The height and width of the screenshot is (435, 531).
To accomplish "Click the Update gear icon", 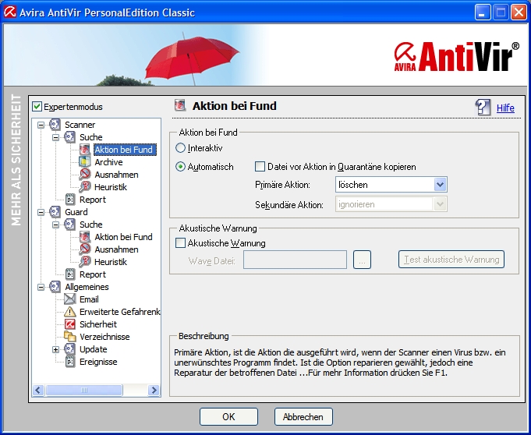I will [x=69, y=349].
